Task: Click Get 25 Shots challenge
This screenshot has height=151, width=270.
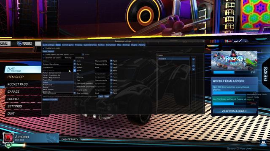Action: coord(235,102)
